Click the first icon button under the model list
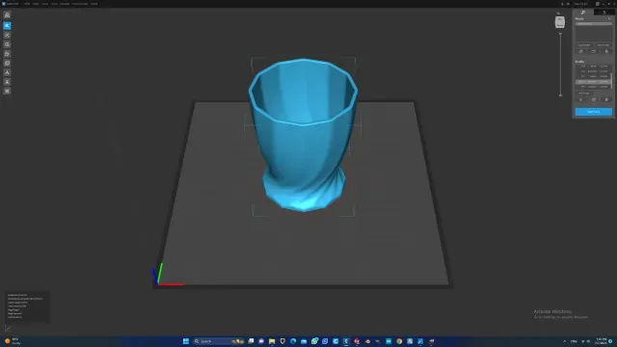 pyautogui.click(x=580, y=51)
